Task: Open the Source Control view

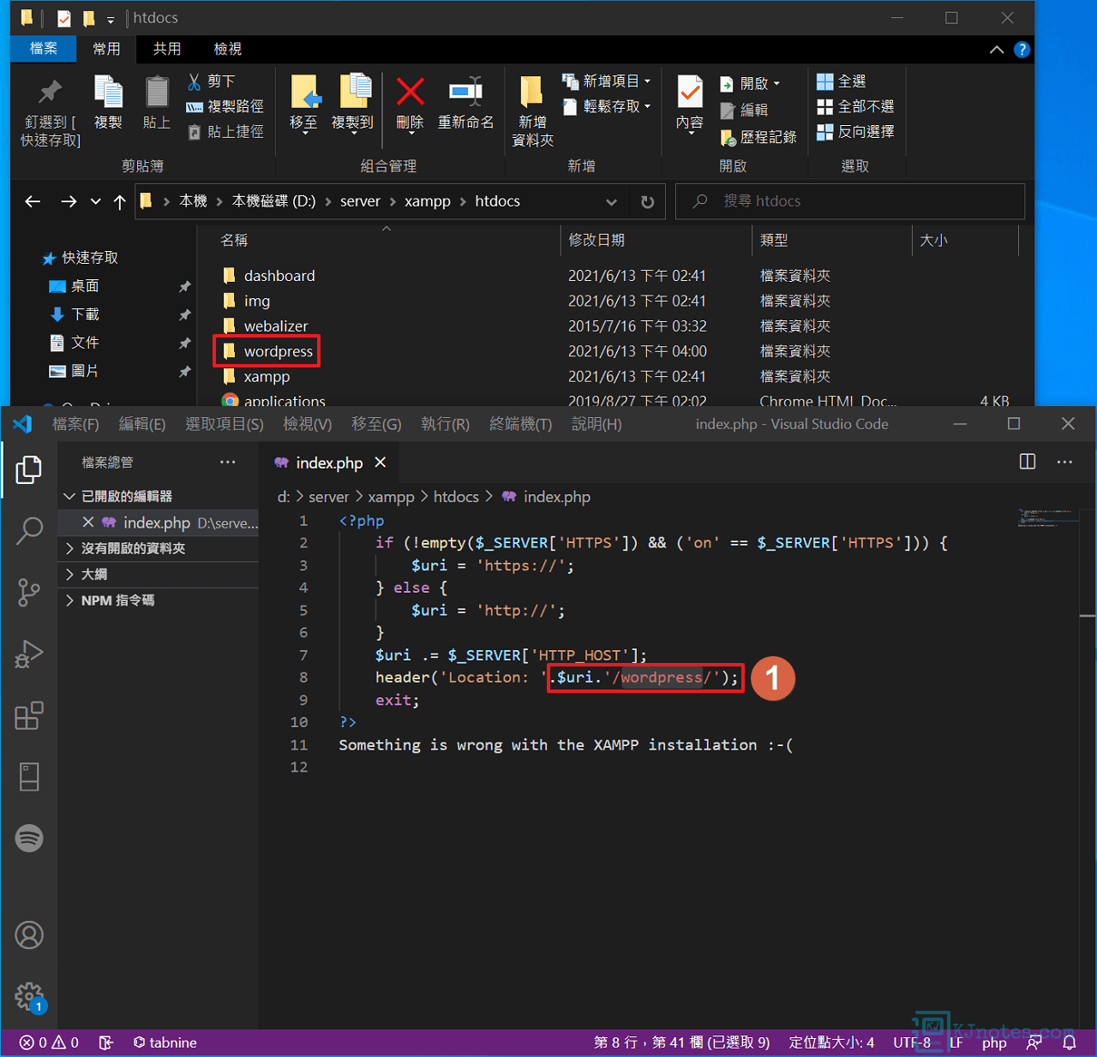Action: click(x=29, y=593)
